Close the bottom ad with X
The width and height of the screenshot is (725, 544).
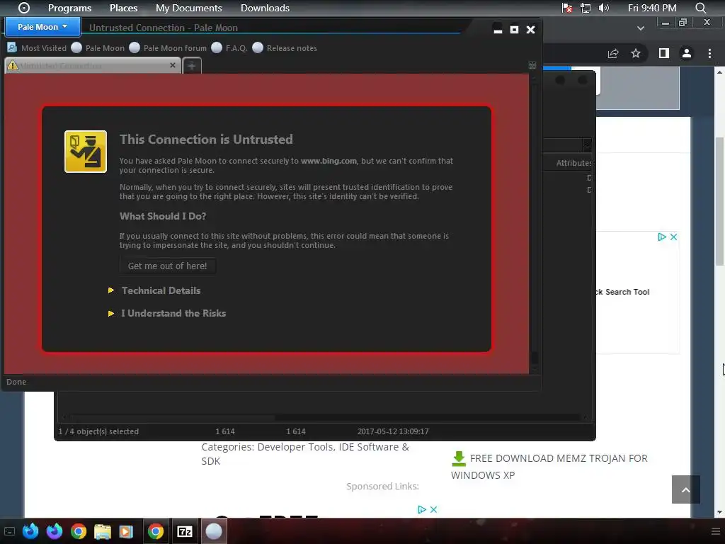click(434, 509)
